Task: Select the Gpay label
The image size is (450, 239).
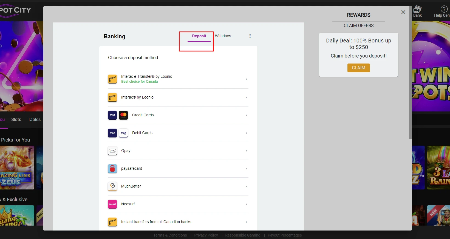Action: click(x=126, y=151)
